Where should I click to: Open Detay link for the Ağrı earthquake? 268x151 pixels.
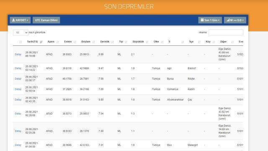click(x=18, y=68)
